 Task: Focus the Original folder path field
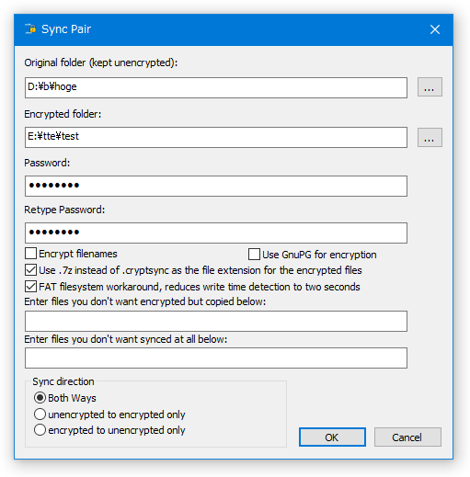pyautogui.click(x=216, y=87)
